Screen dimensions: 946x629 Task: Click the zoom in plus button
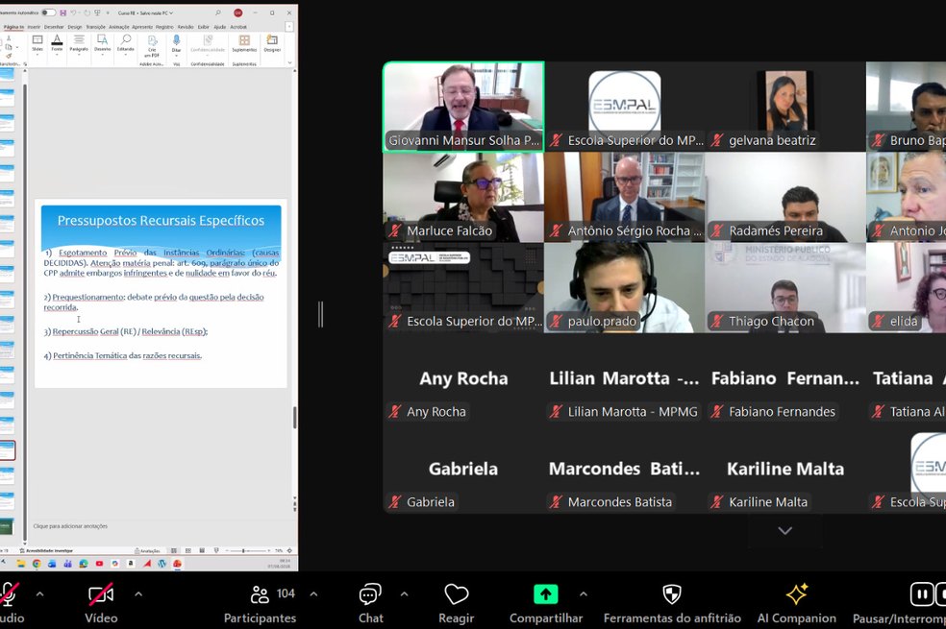(x=268, y=550)
